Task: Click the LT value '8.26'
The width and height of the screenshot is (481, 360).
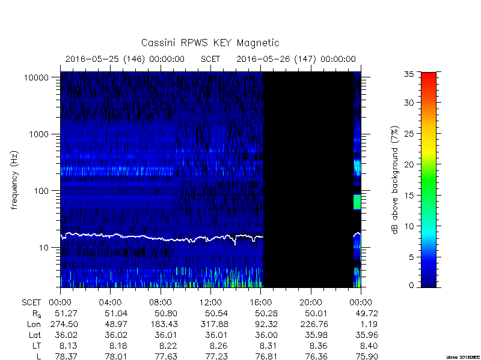Action: (219, 346)
